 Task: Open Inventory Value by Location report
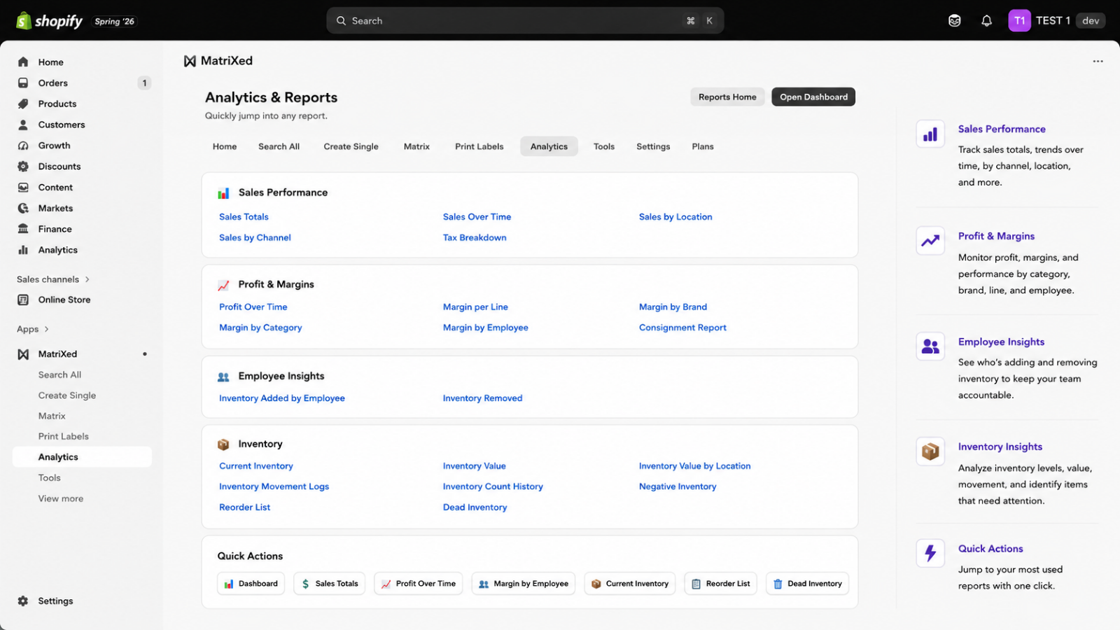point(694,466)
